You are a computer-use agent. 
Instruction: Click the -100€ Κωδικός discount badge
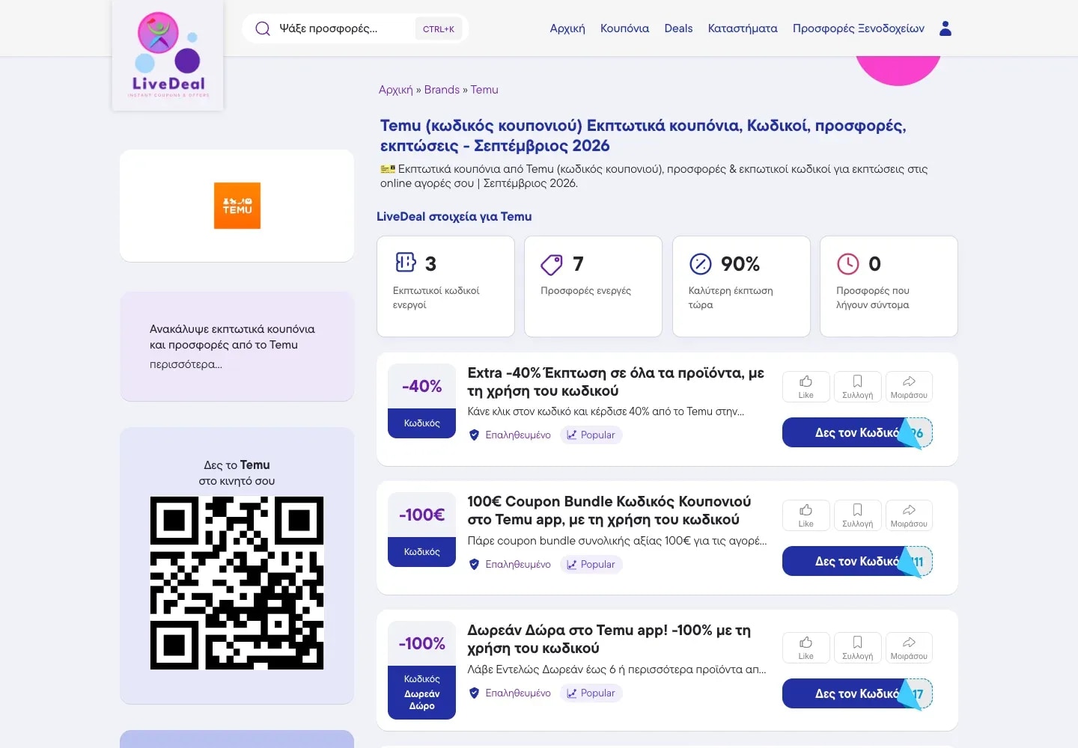(421, 530)
